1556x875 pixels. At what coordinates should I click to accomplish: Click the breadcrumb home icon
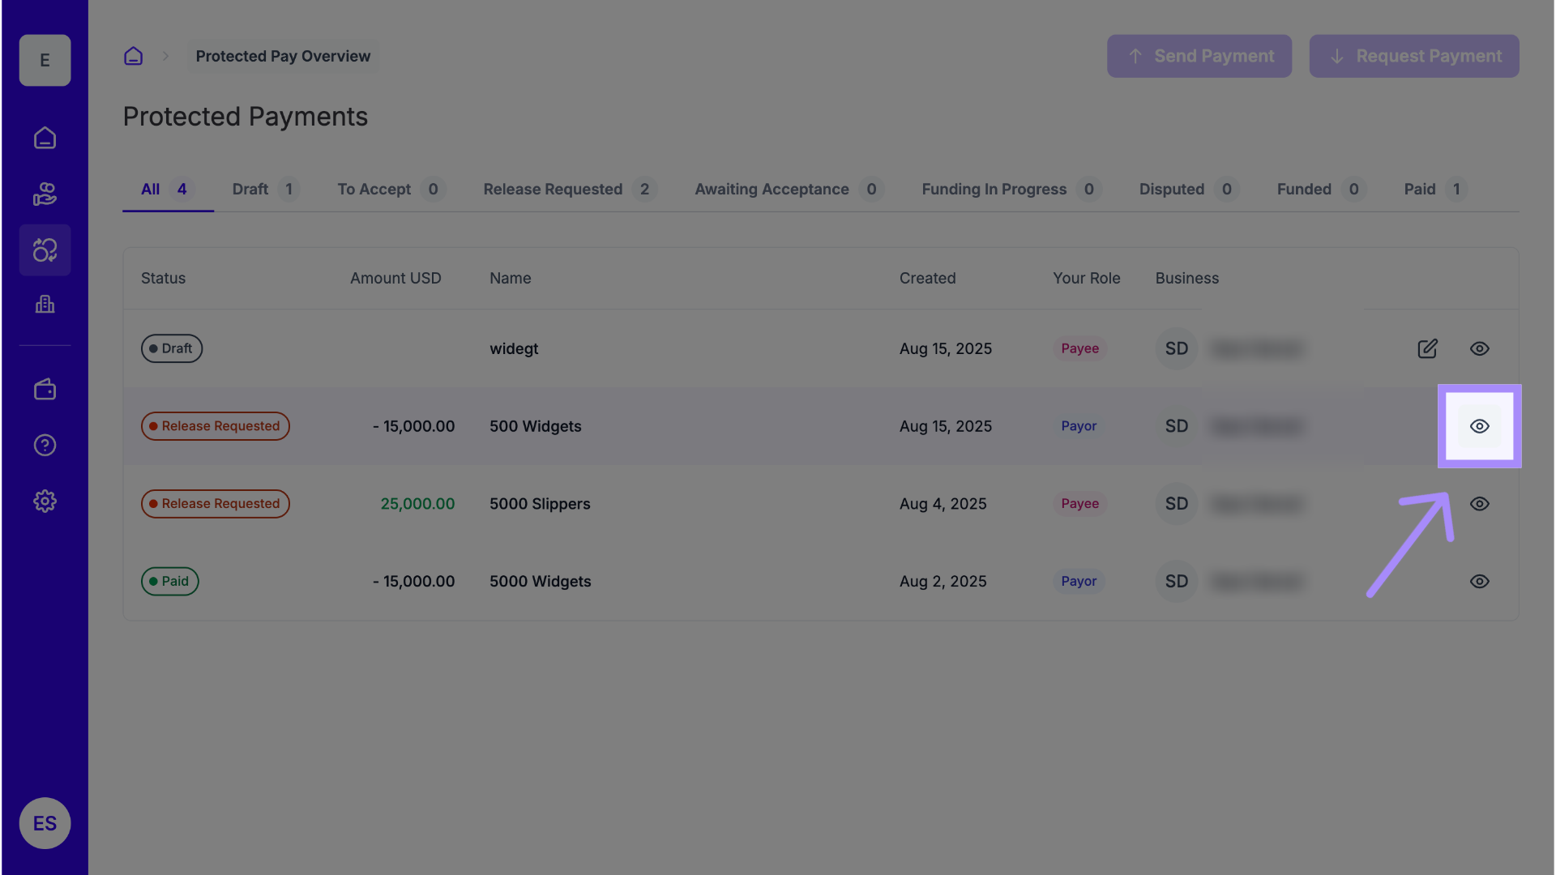133,56
